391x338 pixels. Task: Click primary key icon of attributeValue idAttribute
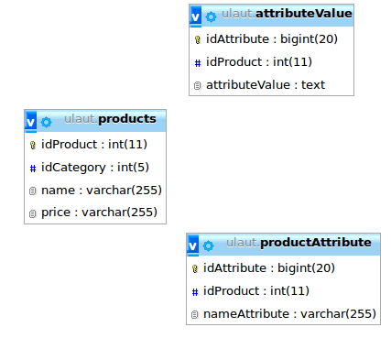click(x=198, y=40)
